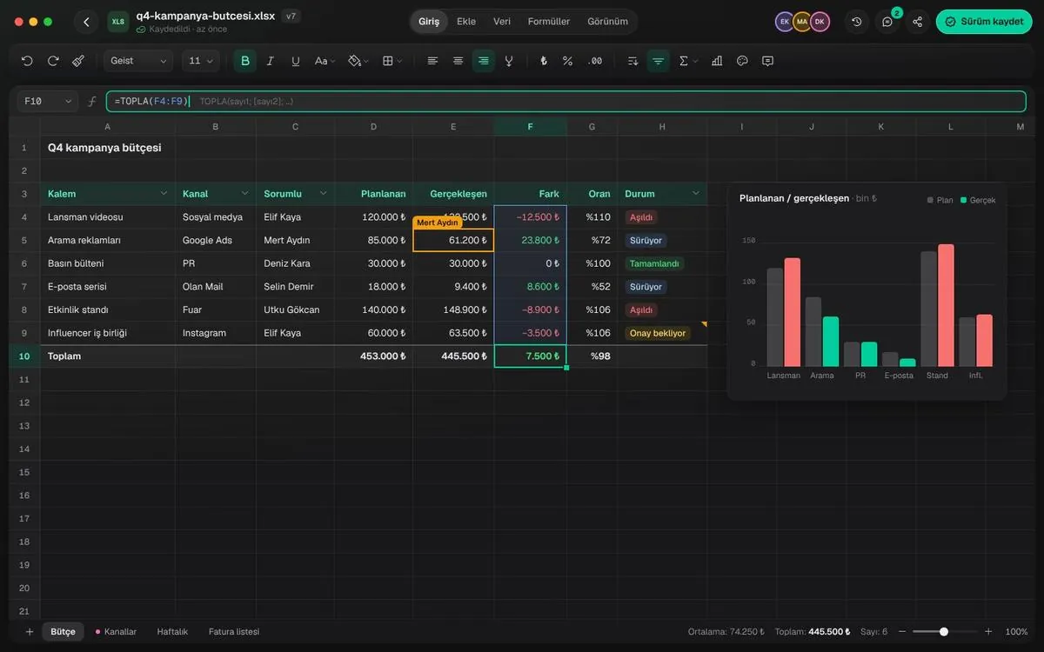Viewport: 1044px width, 652px height.
Task: Switch to the Giriş tab
Action: coord(429,22)
